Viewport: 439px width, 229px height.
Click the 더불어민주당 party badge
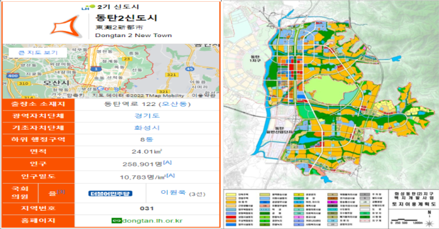pos(110,193)
